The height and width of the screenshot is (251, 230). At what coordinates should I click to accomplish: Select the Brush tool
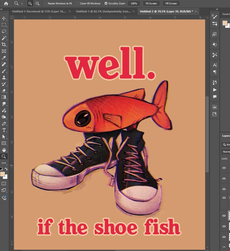click(x=4, y=71)
